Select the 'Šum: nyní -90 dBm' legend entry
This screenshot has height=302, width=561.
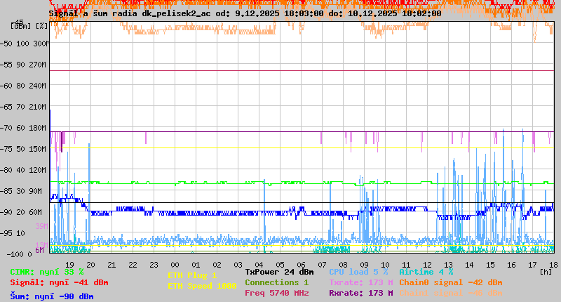pyautogui.click(x=52, y=296)
